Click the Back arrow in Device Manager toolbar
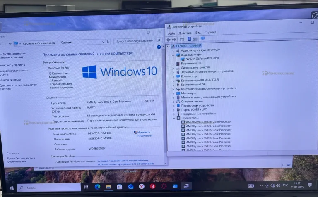 169,40
